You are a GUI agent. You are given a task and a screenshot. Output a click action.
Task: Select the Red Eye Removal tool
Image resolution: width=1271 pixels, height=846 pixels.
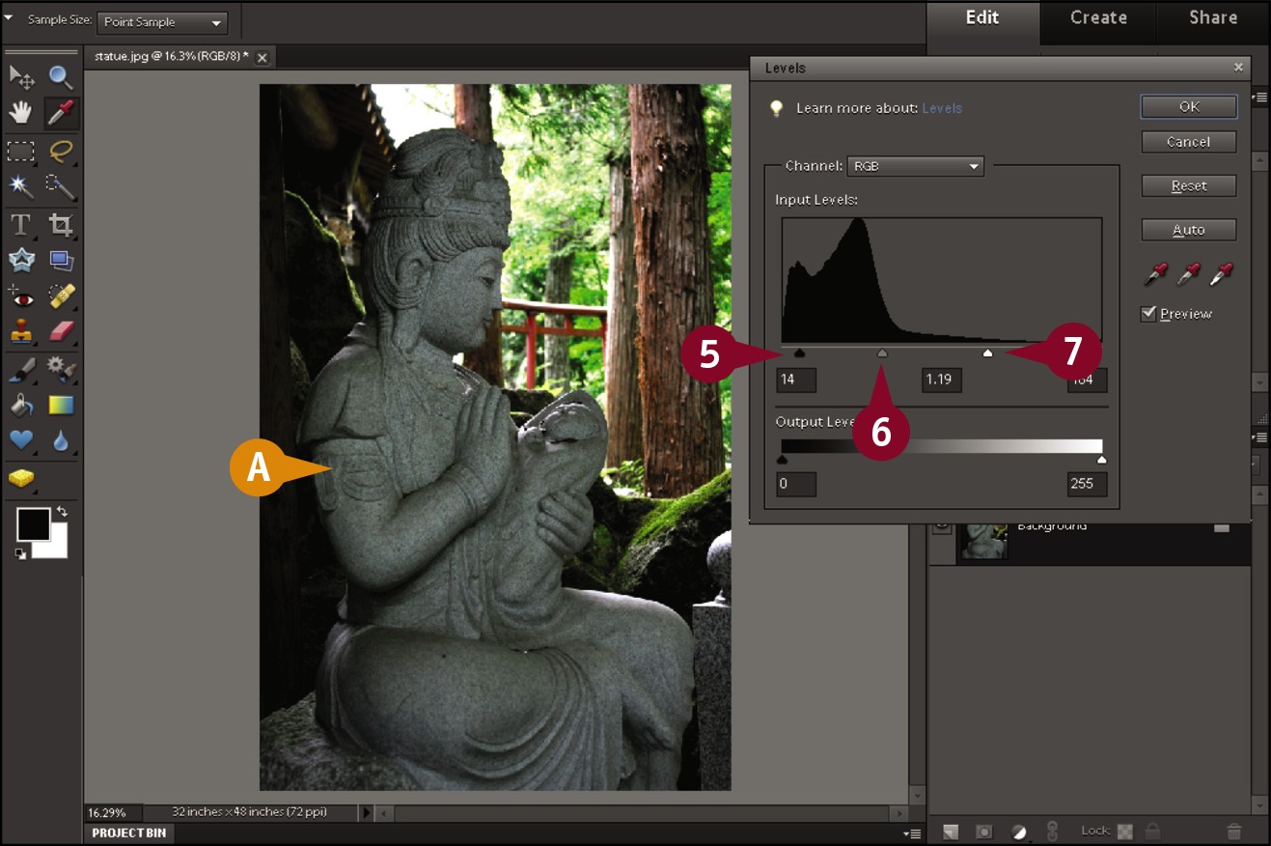pyautogui.click(x=21, y=295)
